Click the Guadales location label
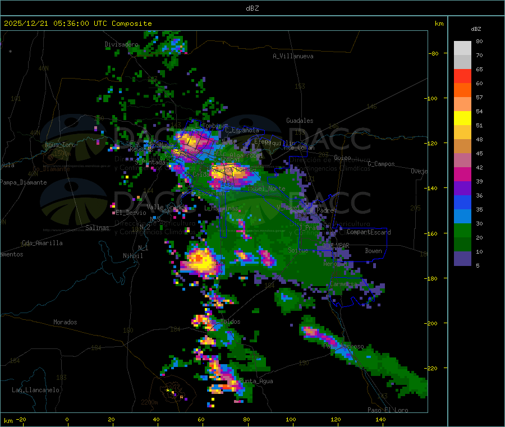The height and width of the screenshot is (427, 505). click(300, 121)
